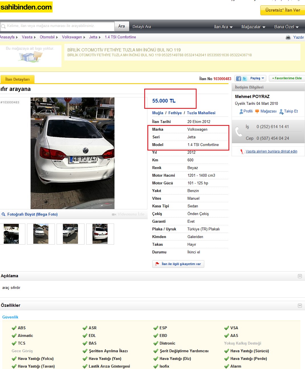This screenshot has width=305, height=369.
Task: Click the Distronic feature checkmark
Action: click(156, 343)
